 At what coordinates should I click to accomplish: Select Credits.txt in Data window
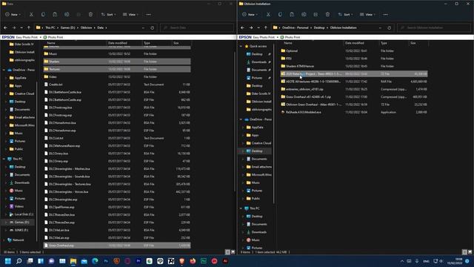pyautogui.click(x=117, y=85)
